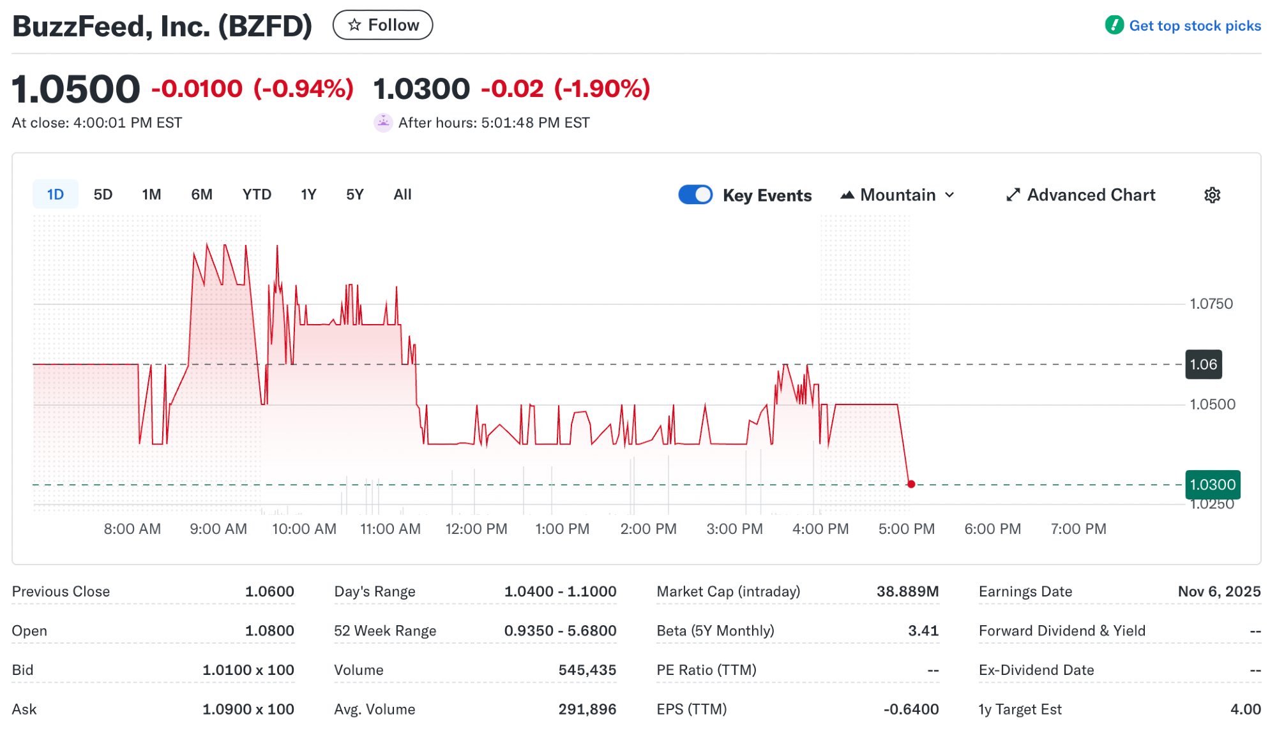Toggle Key Events switch off
1277x740 pixels.
click(695, 195)
